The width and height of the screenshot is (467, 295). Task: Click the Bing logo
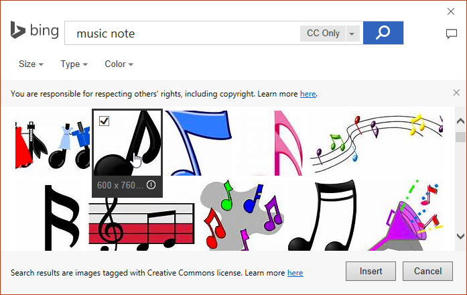(27, 31)
